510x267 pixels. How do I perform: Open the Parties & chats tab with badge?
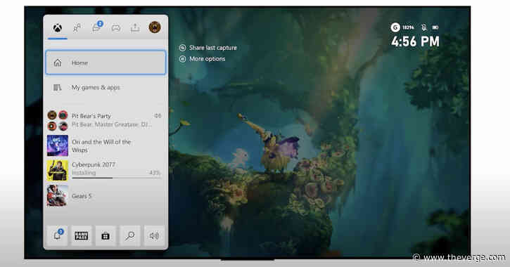[x=96, y=27]
